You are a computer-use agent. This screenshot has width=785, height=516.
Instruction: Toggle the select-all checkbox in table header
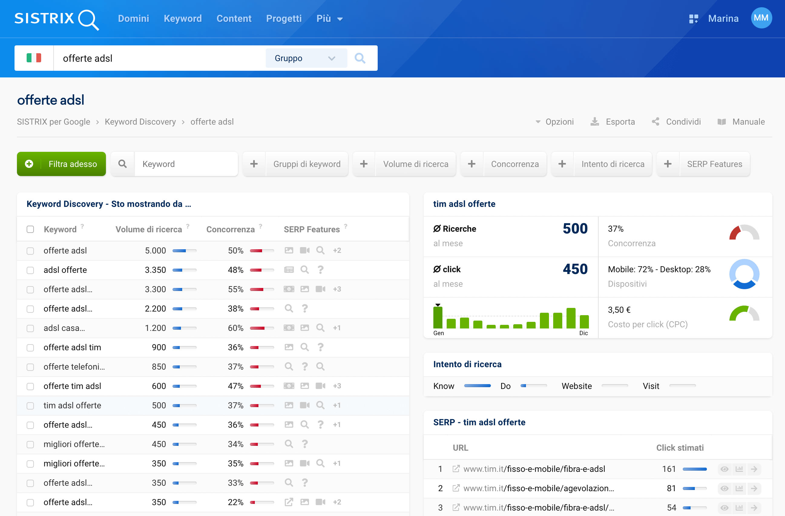tap(30, 229)
